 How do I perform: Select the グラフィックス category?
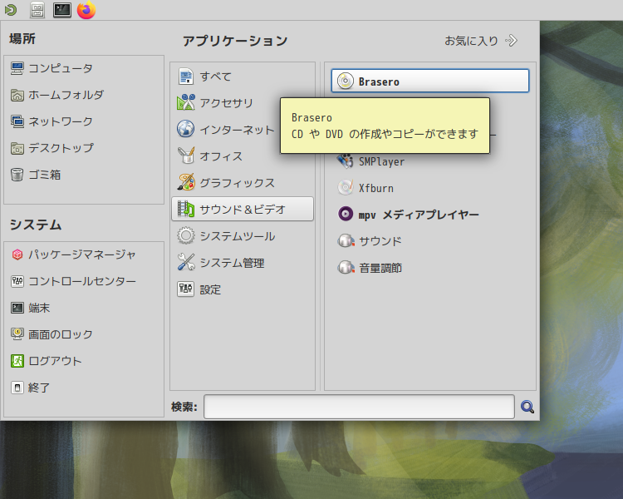243,183
